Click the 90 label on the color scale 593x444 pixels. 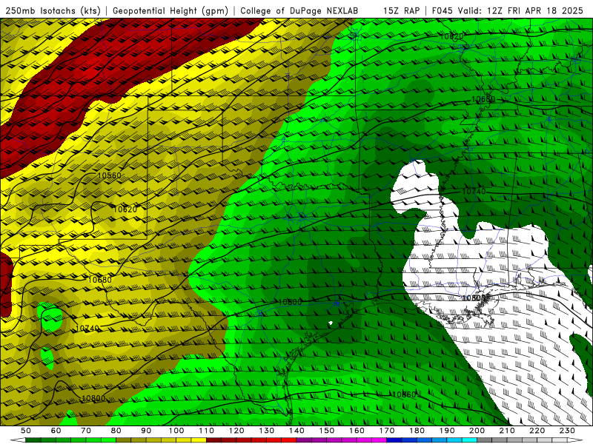146,431
